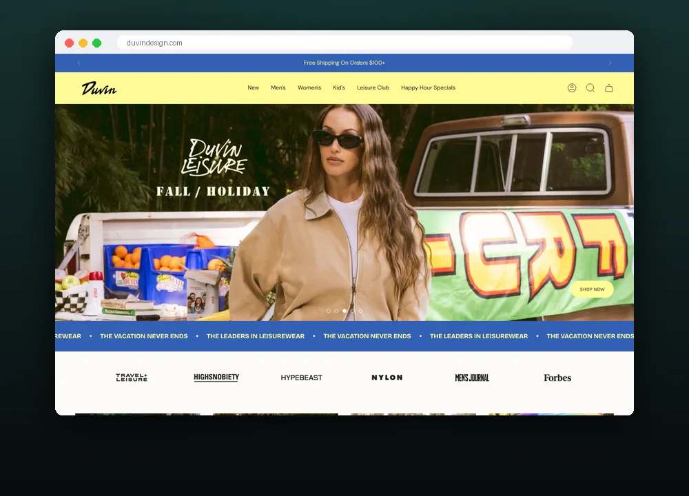Image resolution: width=689 pixels, height=496 pixels.
Task: Open the Leisure Club menu item
Action: pos(373,87)
